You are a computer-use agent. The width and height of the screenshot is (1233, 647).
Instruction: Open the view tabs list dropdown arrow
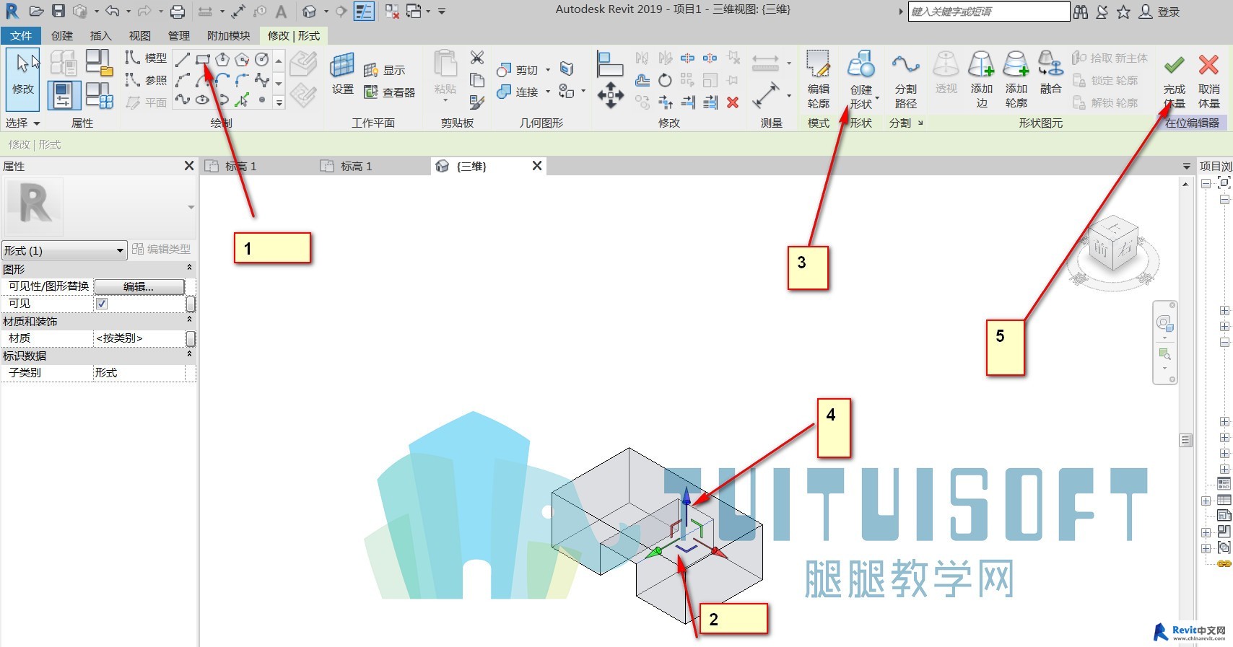(x=1186, y=167)
